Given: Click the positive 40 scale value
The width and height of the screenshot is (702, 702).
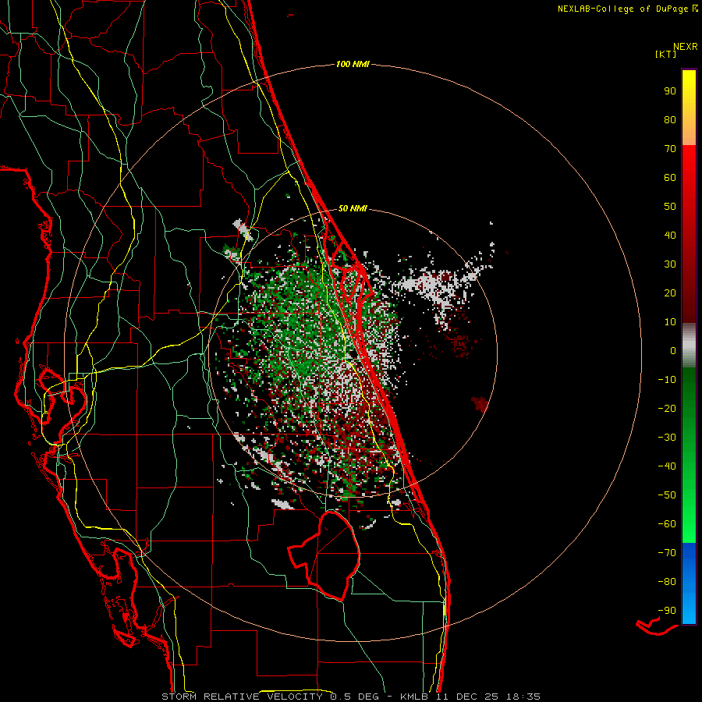Looking at the screenshot, I should [670, 236].
